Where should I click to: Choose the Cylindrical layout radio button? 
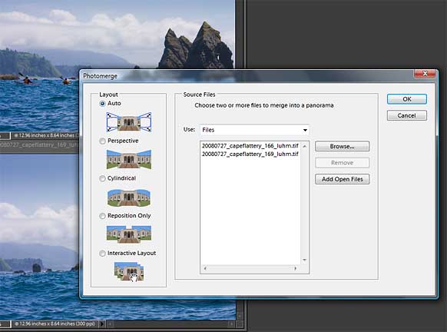coord(102,178)
